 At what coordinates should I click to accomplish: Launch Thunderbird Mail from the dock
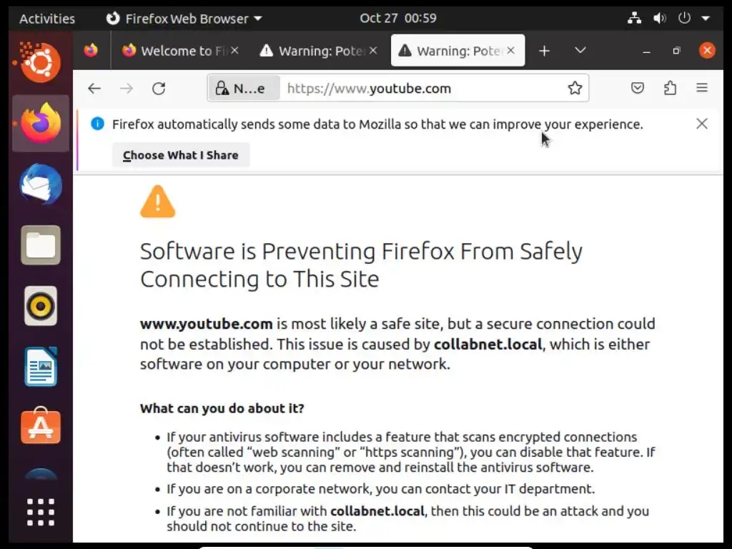click(x=41, y=185)
